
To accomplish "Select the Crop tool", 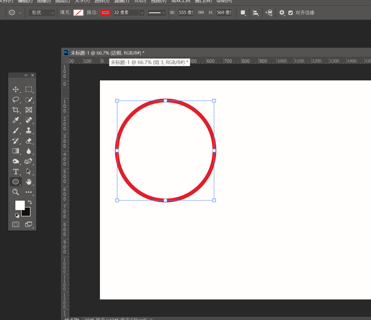I will tap(15, 110).
